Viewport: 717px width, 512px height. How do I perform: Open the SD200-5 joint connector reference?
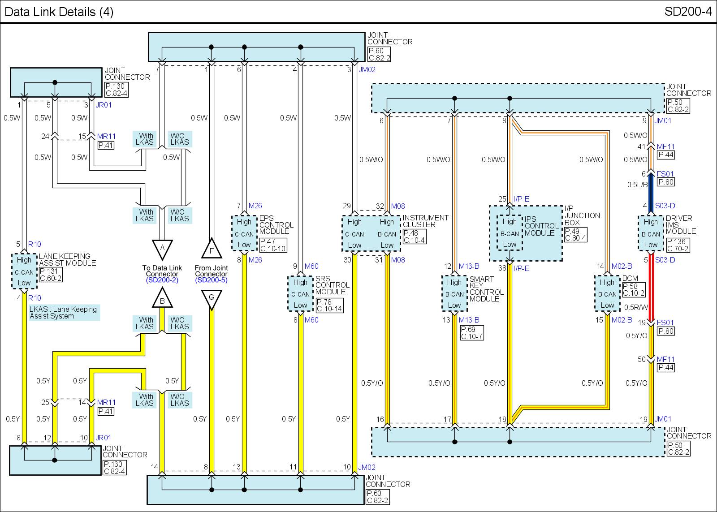pyautogui.click(x=212, y=280)
